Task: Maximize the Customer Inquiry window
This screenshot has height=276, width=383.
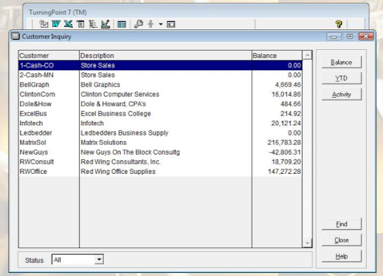Action: coord(350,36)
